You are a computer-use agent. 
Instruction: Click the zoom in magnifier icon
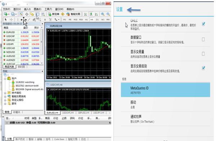[x=103, y=14]
